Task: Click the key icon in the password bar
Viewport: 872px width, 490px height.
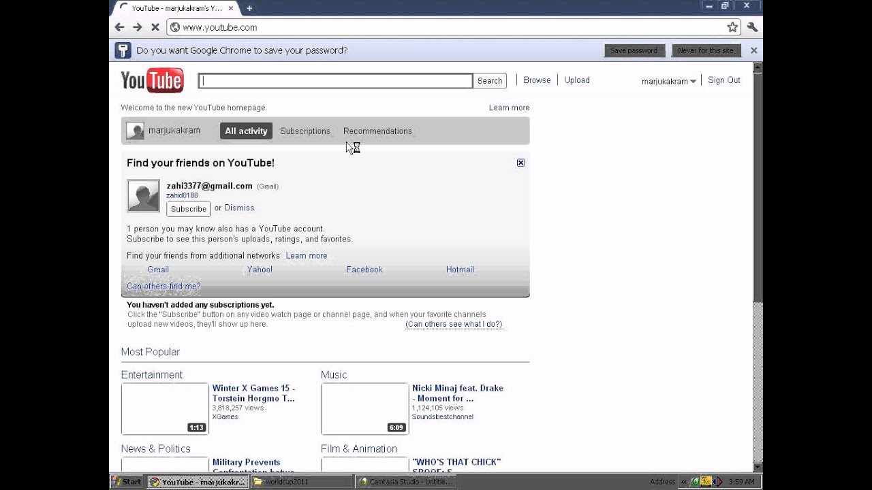Action: [x=123, y=50]
